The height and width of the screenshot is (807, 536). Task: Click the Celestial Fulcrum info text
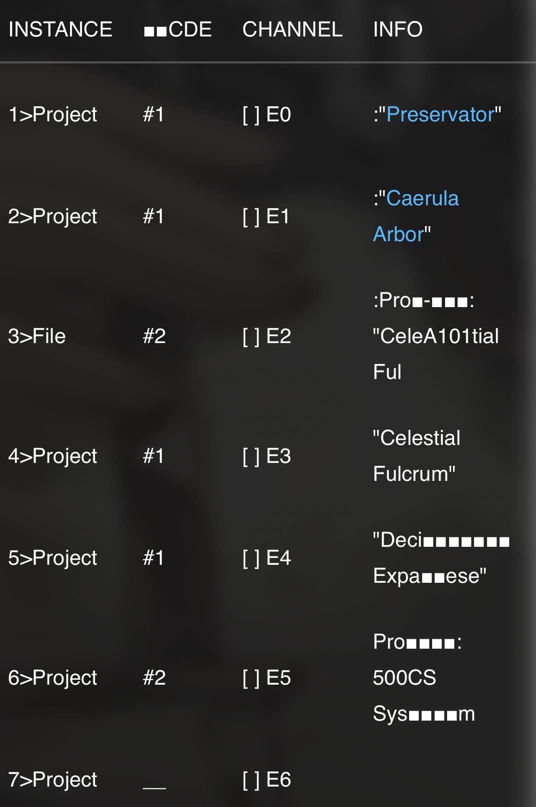(x=416, y=456)
